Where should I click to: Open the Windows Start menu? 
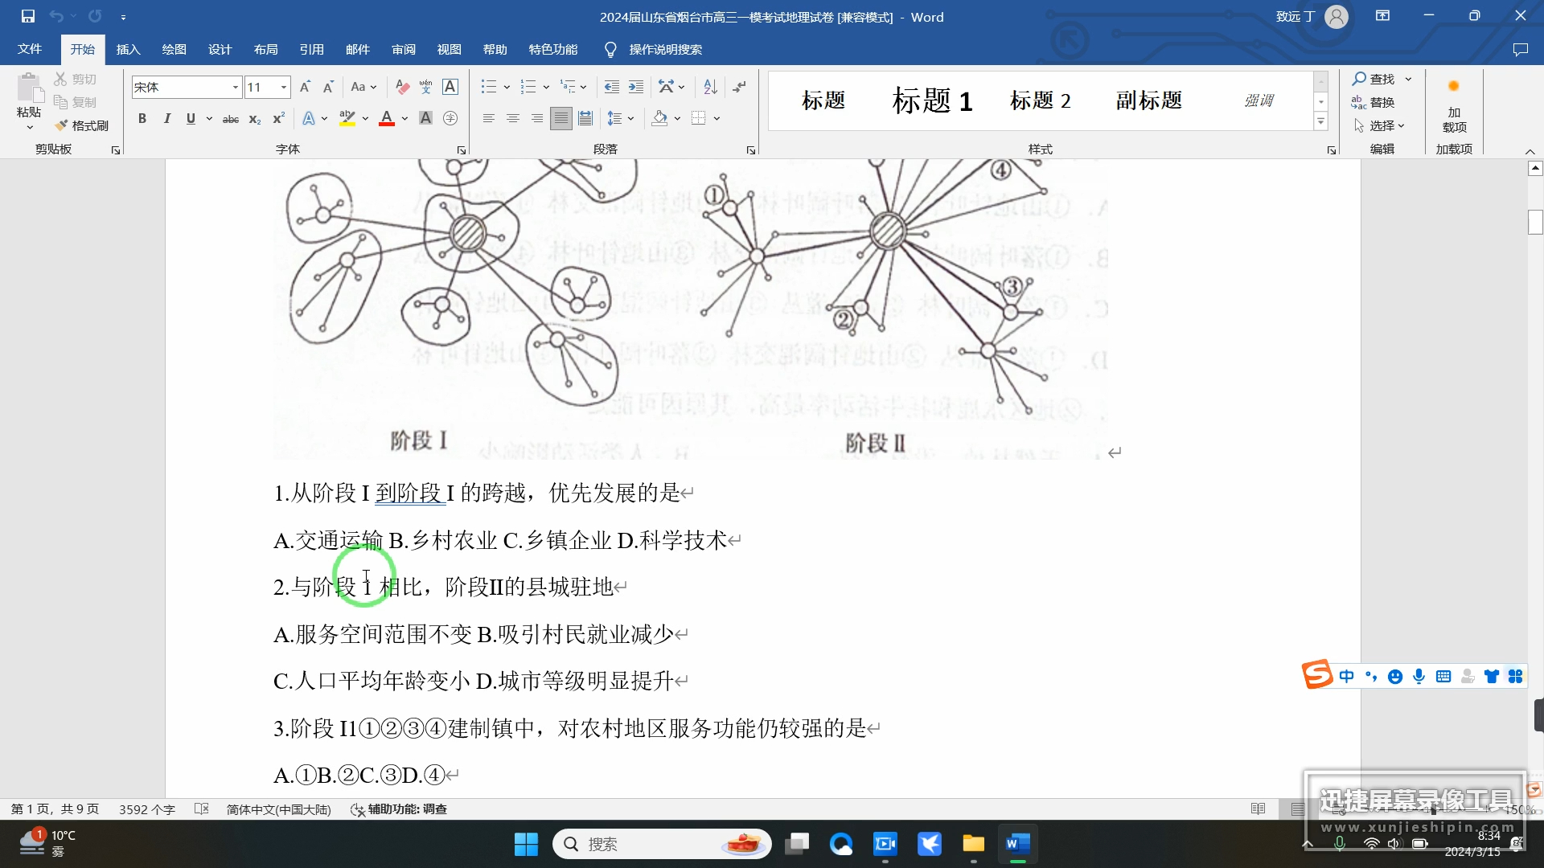point(526,844)
